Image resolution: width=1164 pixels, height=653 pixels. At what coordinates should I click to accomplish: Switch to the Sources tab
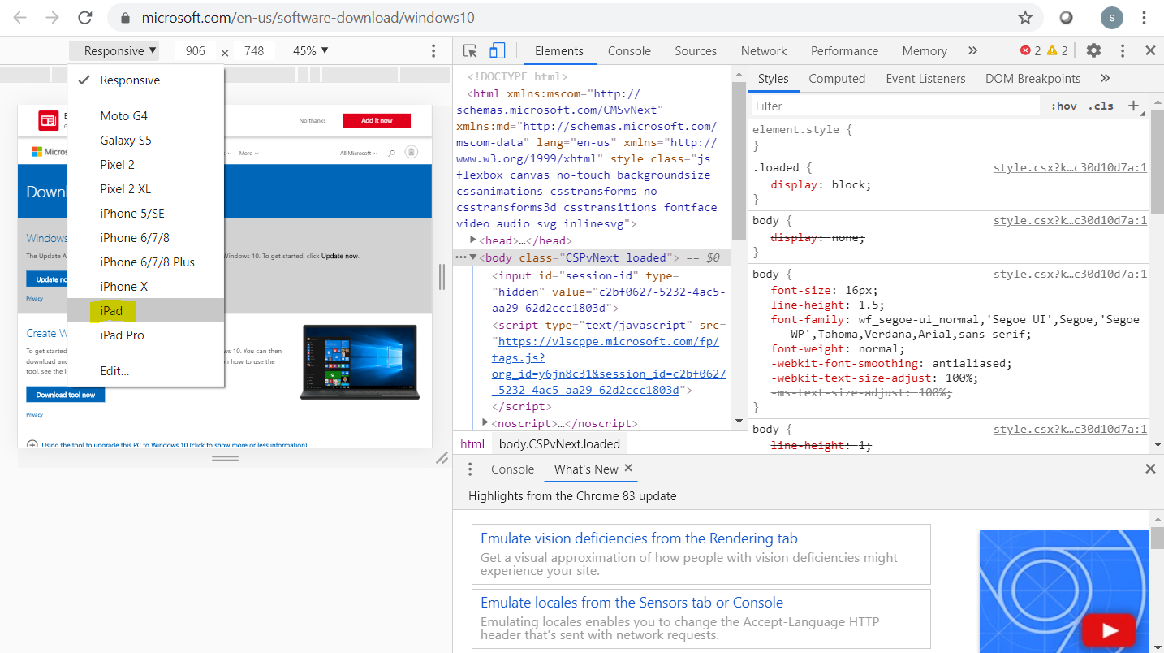[696, 50]
